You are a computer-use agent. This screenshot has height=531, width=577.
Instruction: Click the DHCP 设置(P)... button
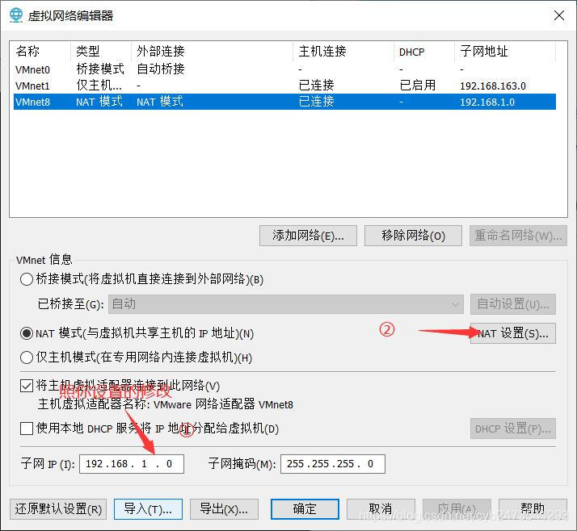coord(512,429)
